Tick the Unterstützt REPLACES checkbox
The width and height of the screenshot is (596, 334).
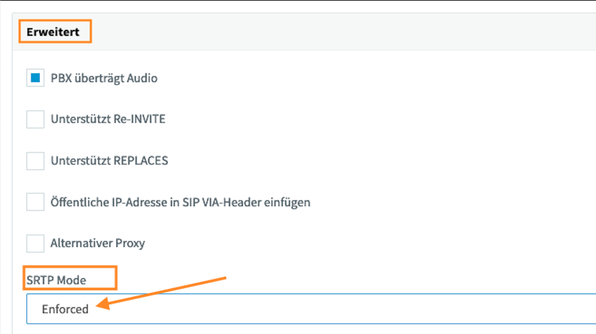point(36,160)
